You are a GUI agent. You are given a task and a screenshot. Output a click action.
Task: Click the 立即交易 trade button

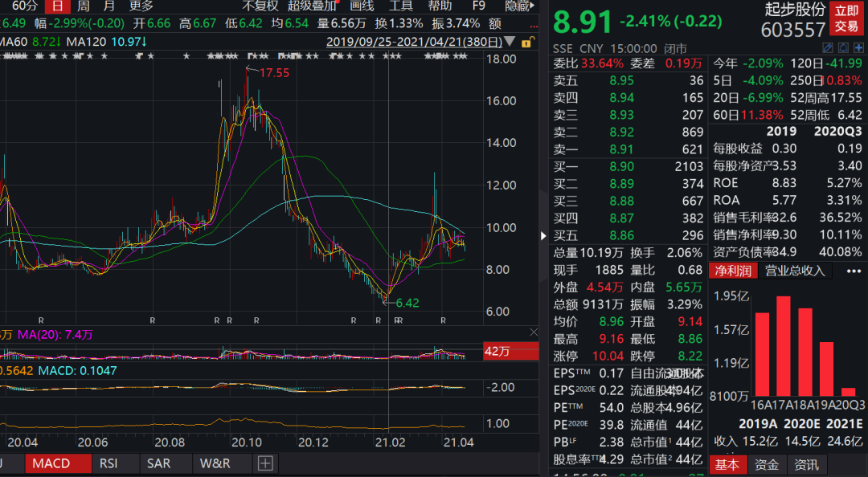pyautogui.click(x=846, y=18)
